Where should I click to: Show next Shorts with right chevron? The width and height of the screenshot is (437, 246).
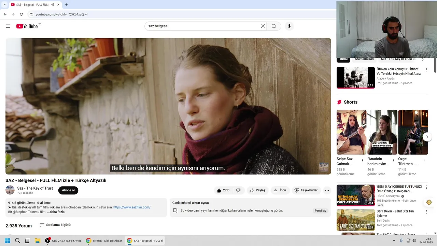tap(427, 137)
